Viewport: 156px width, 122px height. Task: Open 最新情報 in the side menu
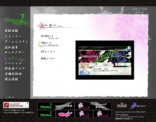pyautogui.click(x=11, y=31)
